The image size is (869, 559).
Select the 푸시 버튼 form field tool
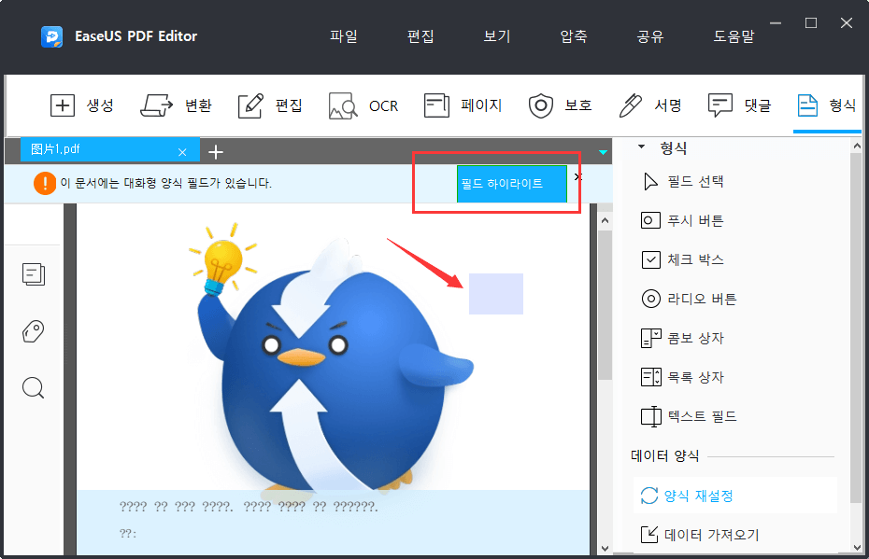[693, 220]
